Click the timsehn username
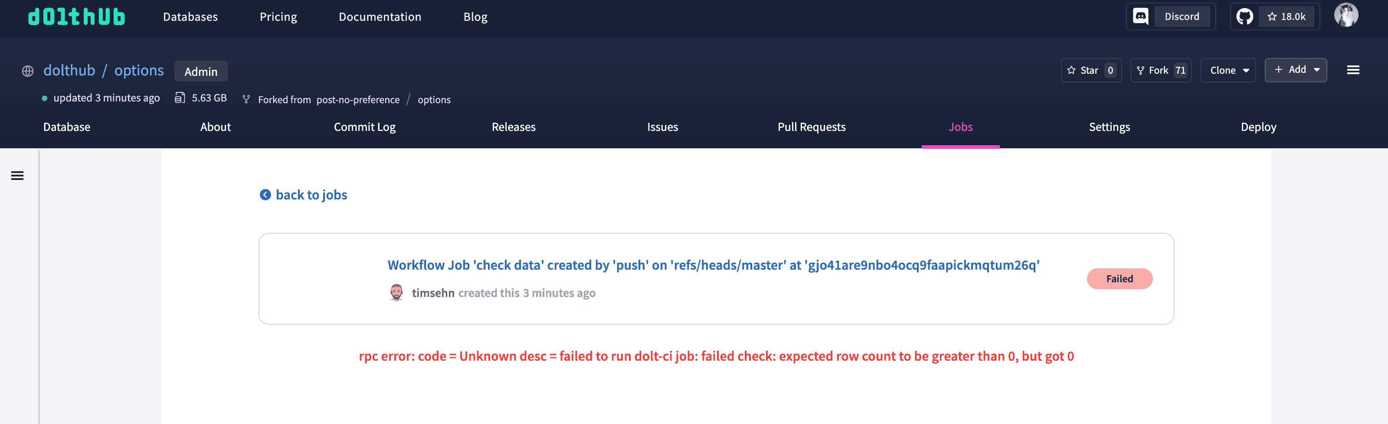 coord(433,293)
